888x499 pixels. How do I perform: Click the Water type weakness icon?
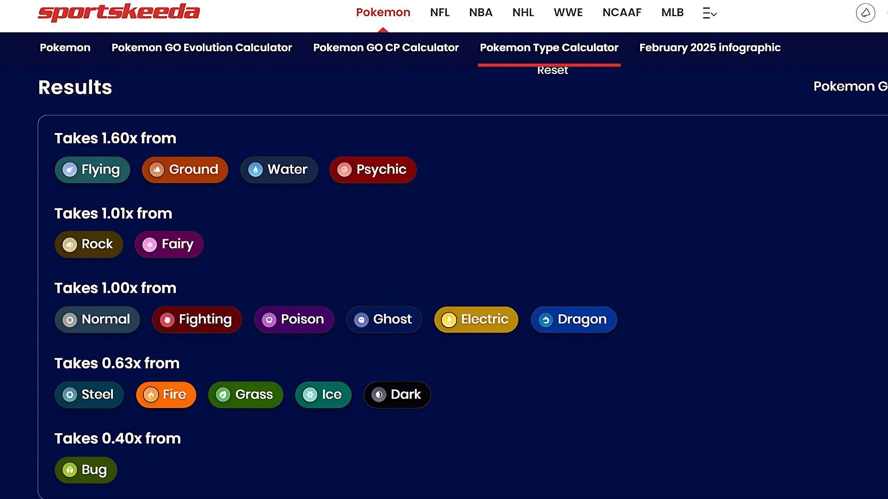(256, 170)
